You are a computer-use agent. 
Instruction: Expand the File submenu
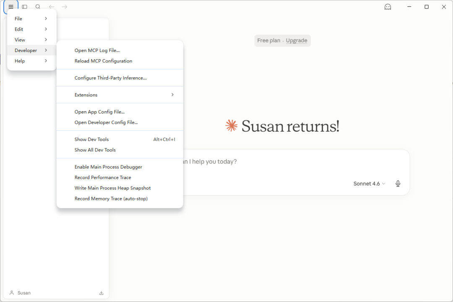click(31, 18)
